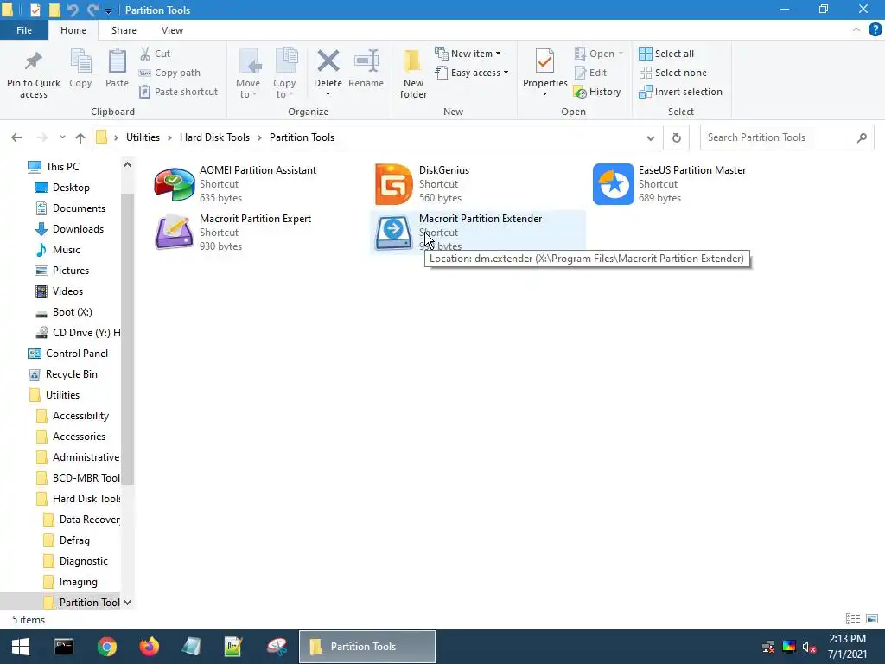Click the navigation pane scrollbar
This screenshot has width=885, height=664.
coord(127,339)
